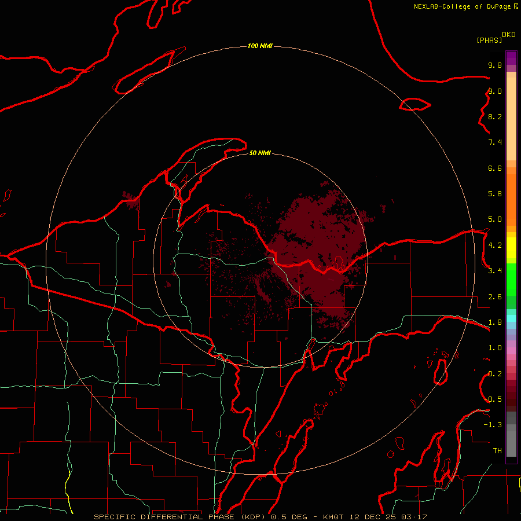Viewport: 521px width, 521px height.
Task: Click the "100 NMI" range ring label
Action: pos(260,46)
